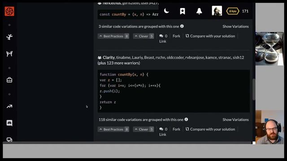Open the bookmarked kata collection icon
Viewport: 287px width, 161px height.
tap(183, 11)
